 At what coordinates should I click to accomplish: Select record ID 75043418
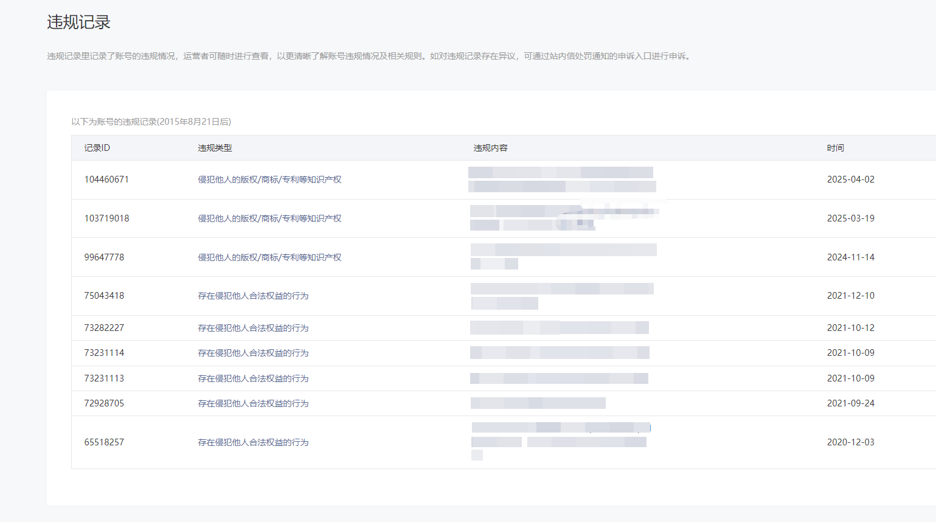(104, 296)
